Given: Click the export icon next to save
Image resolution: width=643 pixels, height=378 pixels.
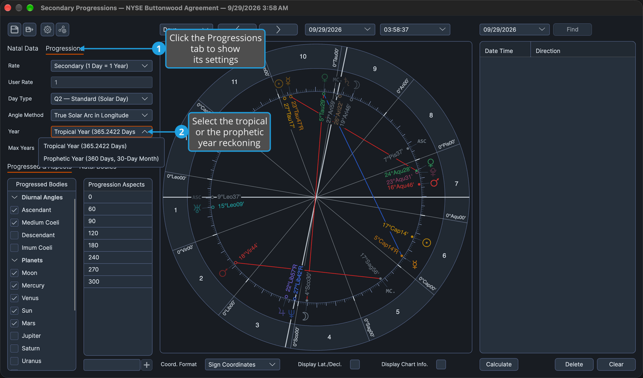Looking at the screenshot, I should pyautogui.click(x=30, y=30).
